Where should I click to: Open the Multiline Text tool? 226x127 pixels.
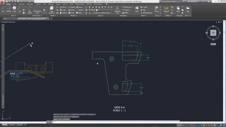tap(117, 10)
